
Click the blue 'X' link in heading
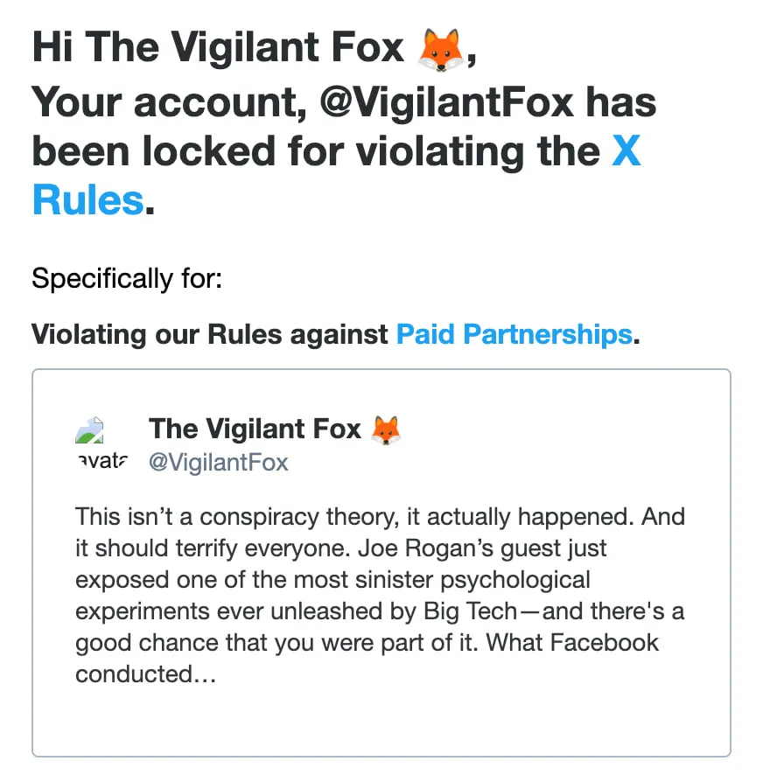click(626, 150)
